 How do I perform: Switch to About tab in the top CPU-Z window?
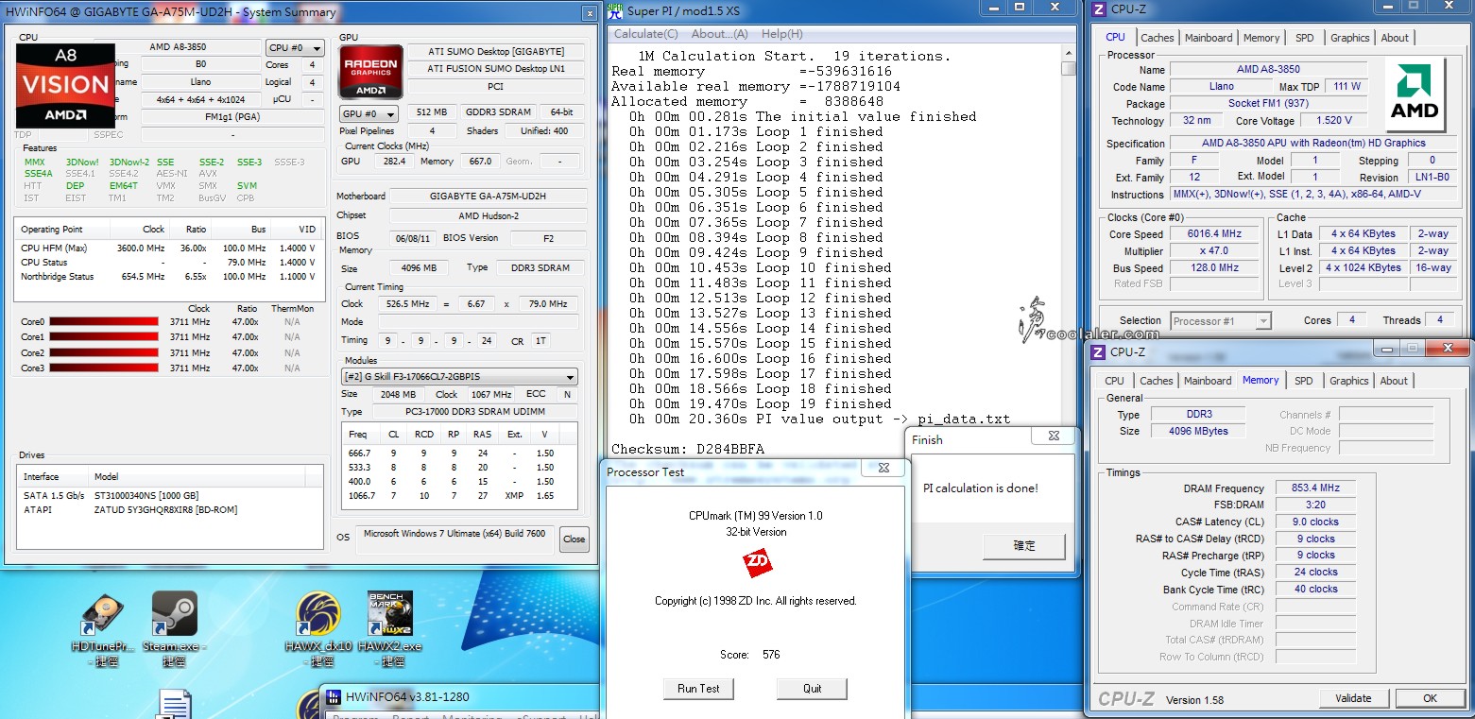pyautogui.click(x=1395, y=38)
